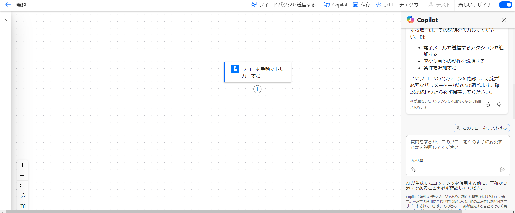Send feedback via フィードバックを送信する

pos(283,5)
